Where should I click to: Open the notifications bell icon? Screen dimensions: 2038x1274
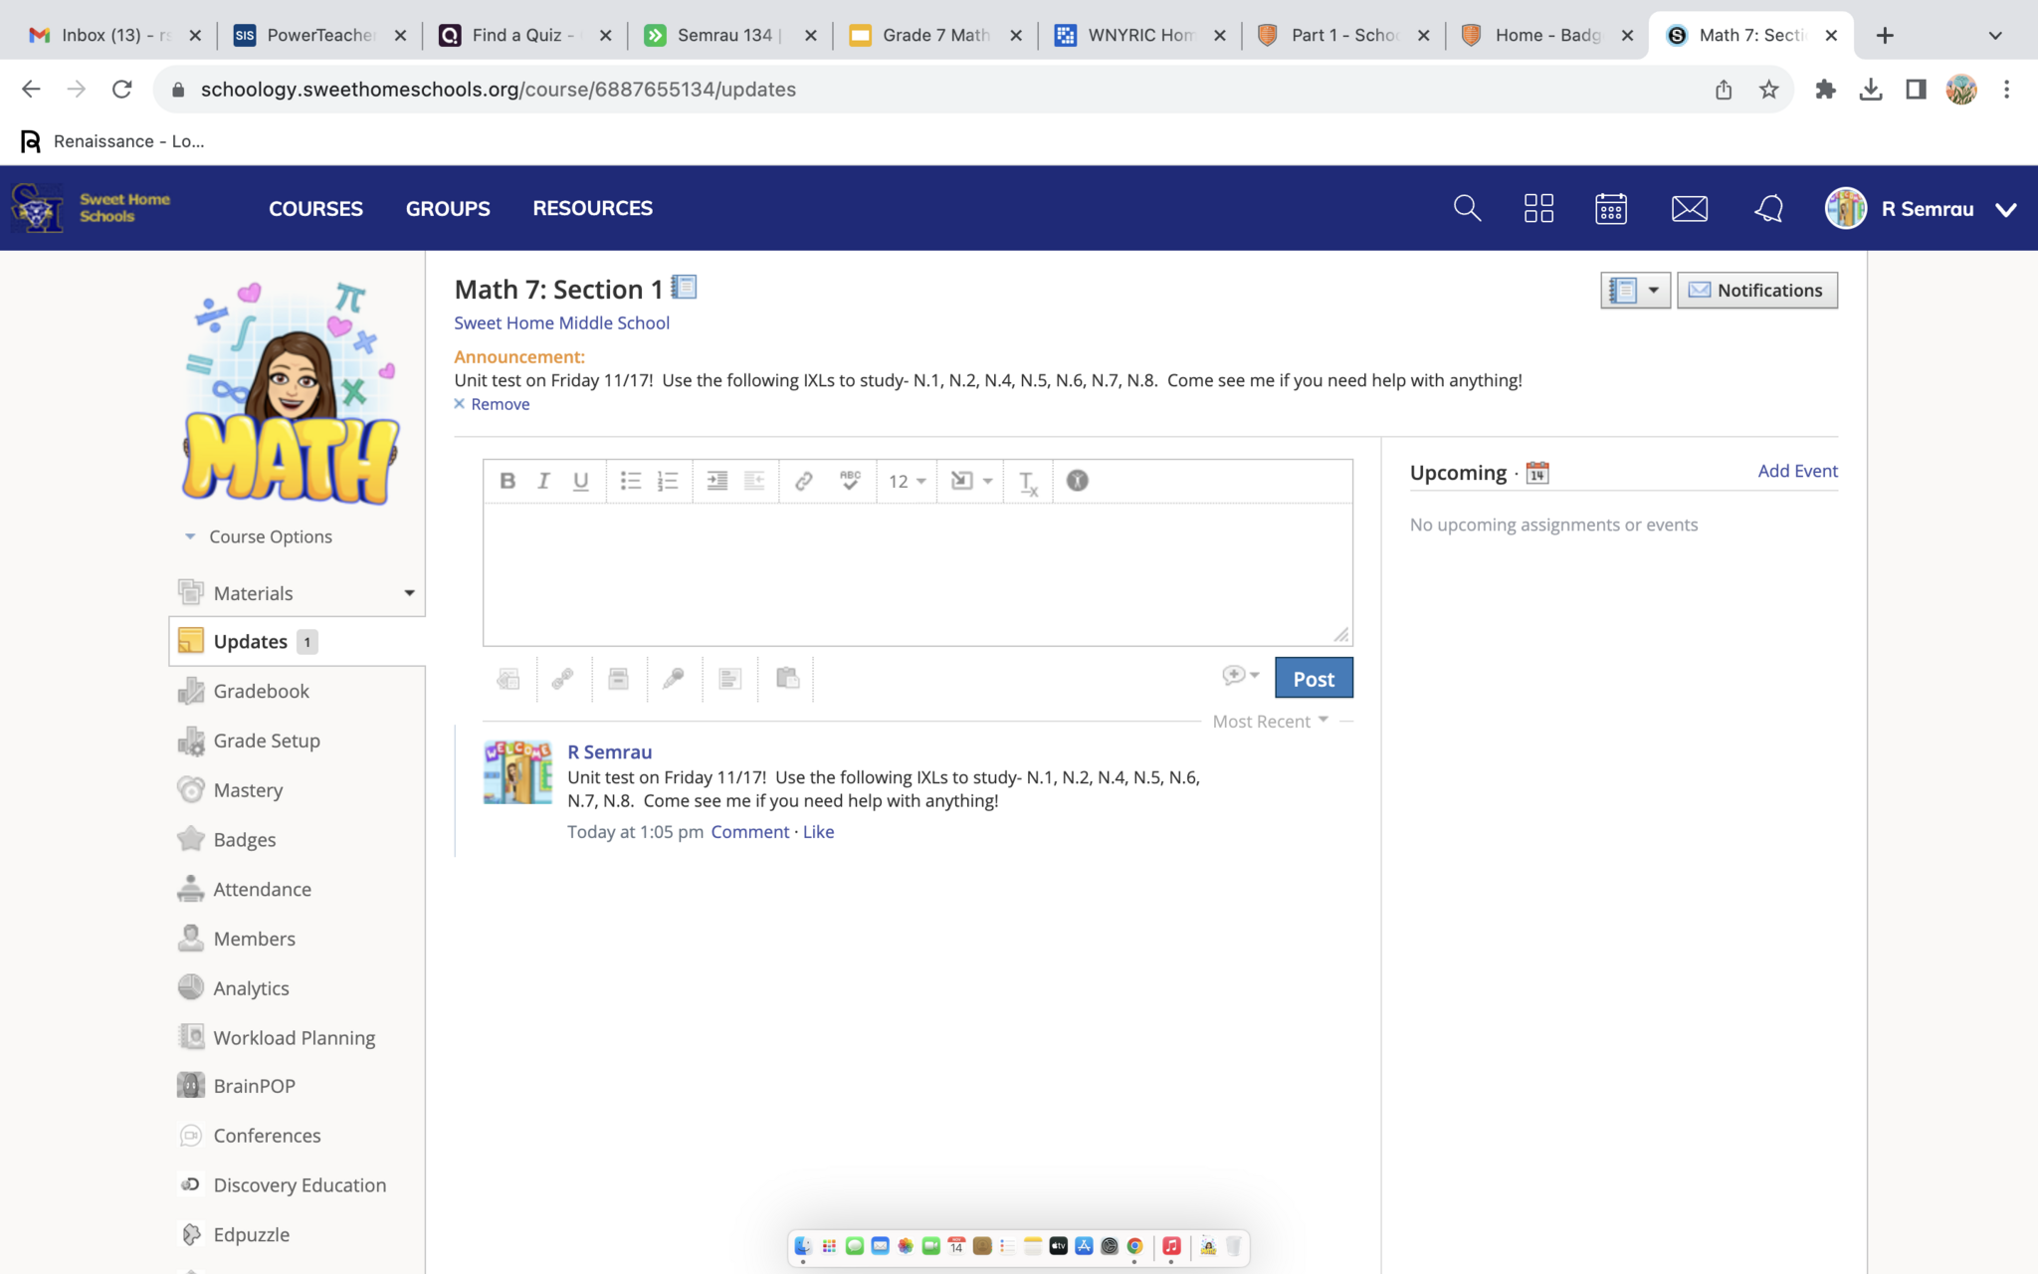click(x=1768, y=208)
